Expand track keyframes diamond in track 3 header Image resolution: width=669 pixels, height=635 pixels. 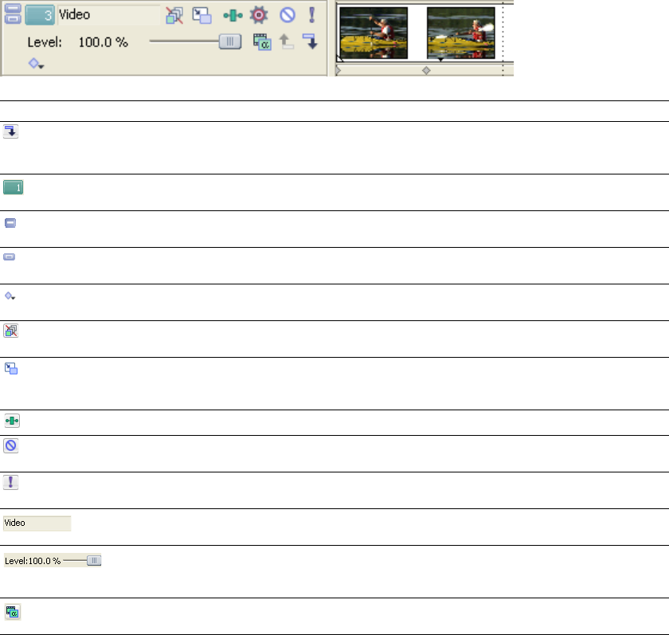tap(36, 64)
